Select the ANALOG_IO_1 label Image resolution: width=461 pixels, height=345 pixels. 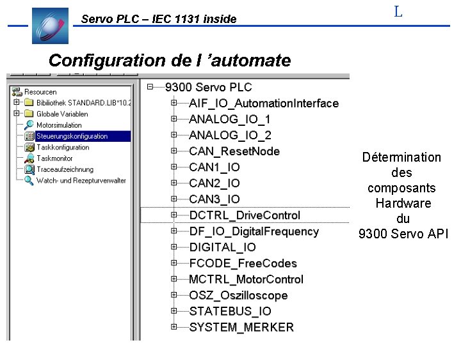click(230, 119)
